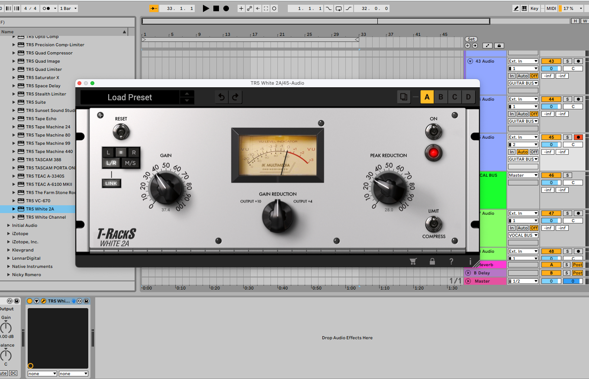
Task: Click the Stop transport button
Action: 216,8
